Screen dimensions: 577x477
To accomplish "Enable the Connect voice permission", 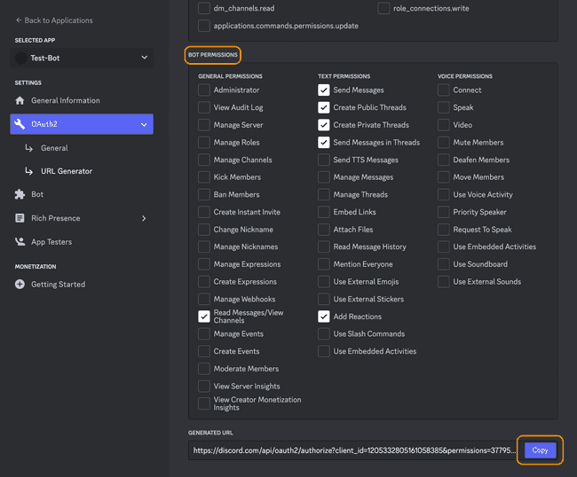I will click(444, 90).
